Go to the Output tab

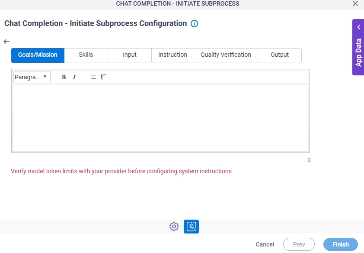[280, 55]
